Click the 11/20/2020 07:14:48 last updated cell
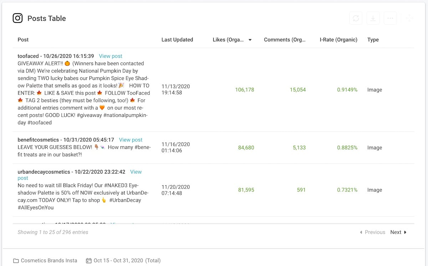Screen dimensions: 428x266 point(176,190)
